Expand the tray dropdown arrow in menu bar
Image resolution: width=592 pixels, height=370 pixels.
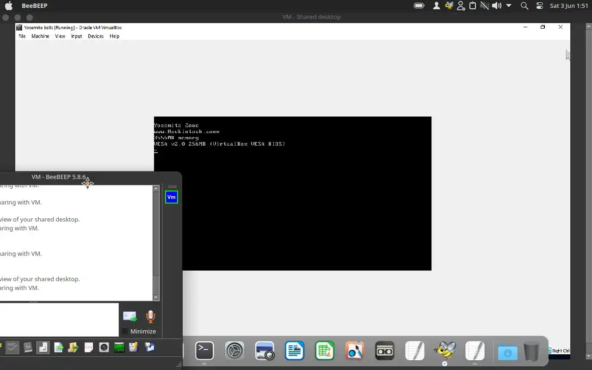pyautogui.click(x=509, y=6)
